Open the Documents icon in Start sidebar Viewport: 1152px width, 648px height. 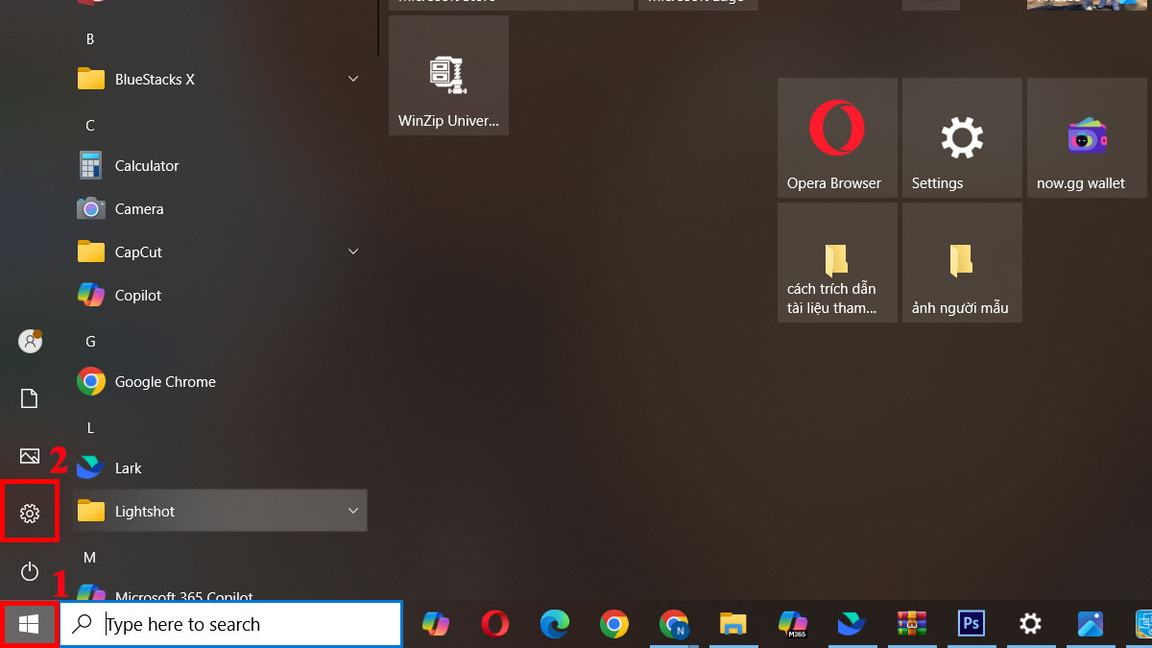pos(30,398)
